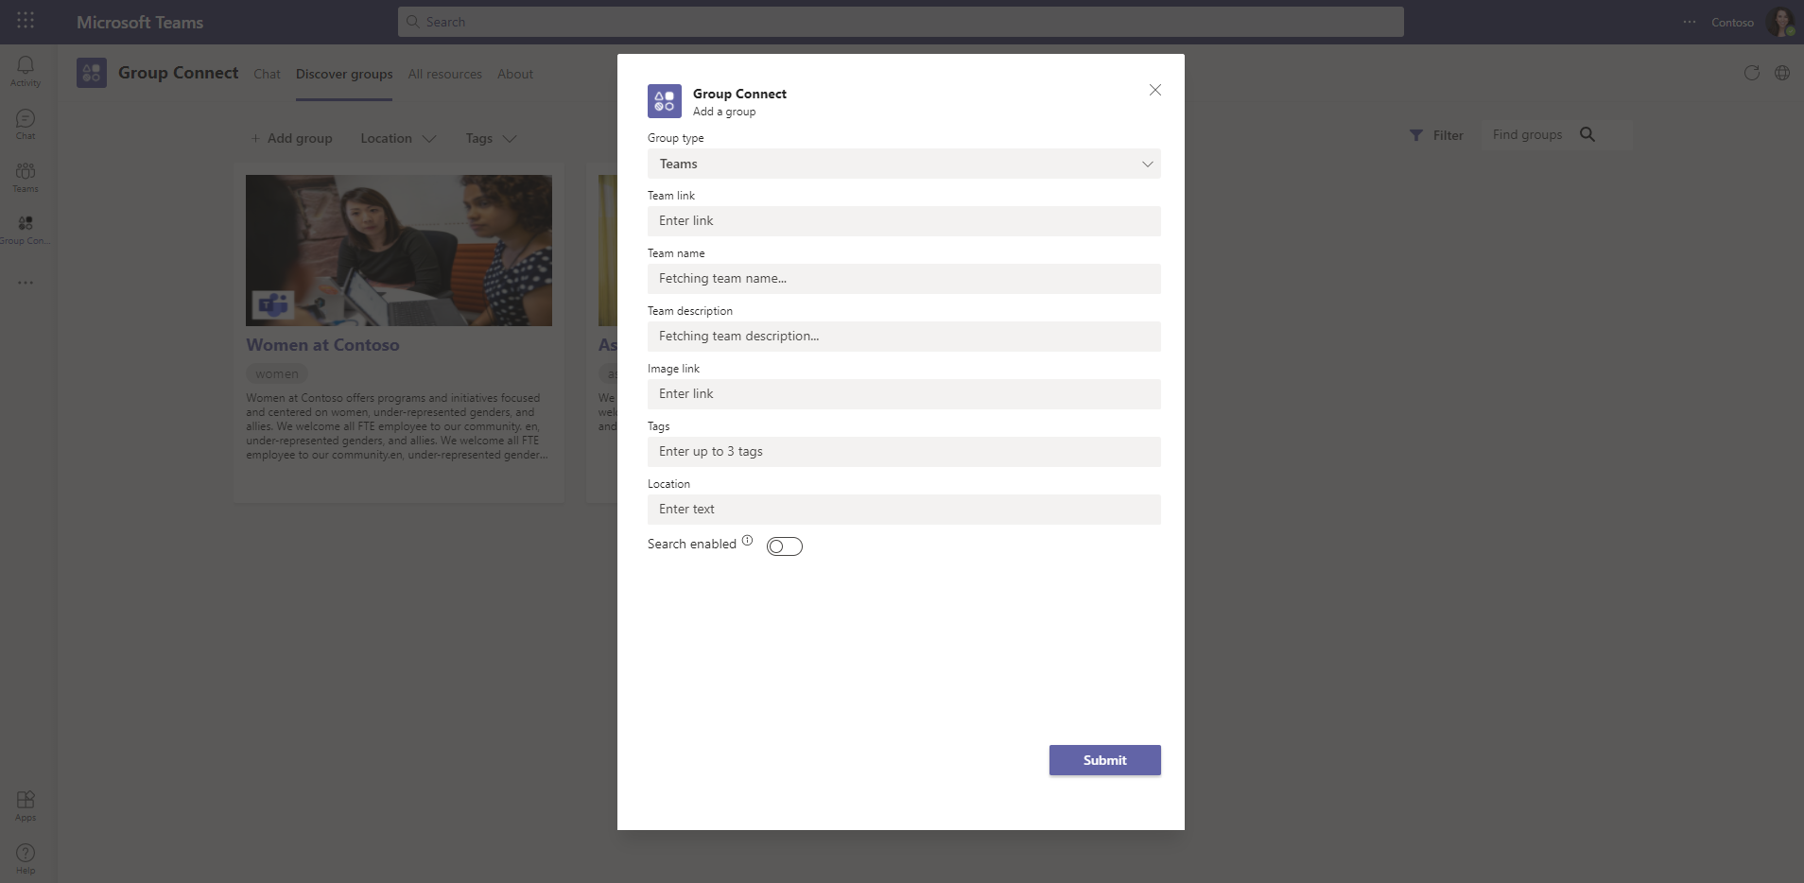1804x883 pixels.
Task: Open Teams in the left rail
Action: [x=26, y=177]
